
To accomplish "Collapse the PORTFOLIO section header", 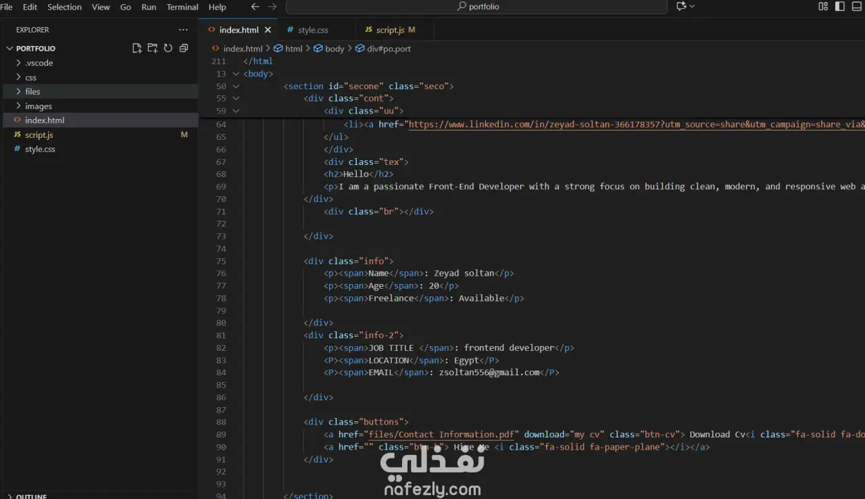I will click(36, 49).
